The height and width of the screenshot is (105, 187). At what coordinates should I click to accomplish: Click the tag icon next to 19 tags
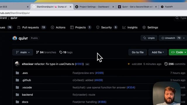pos(61,52)
